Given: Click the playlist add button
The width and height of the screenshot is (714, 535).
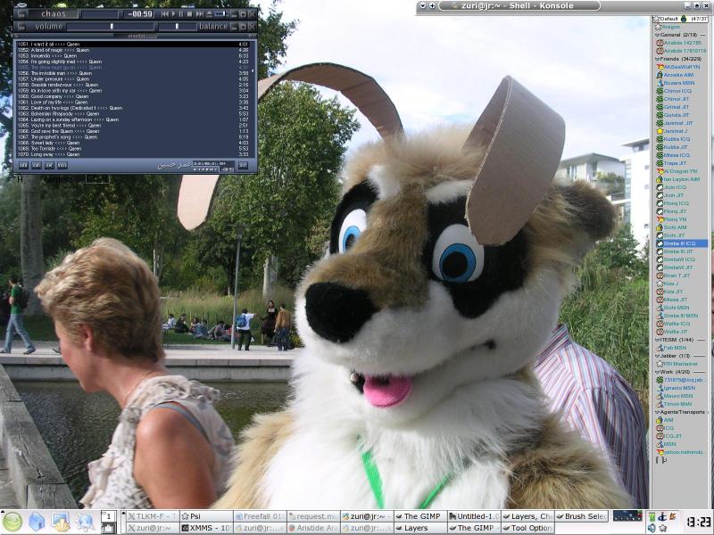Looking at the screenshot, I should click(x=23, y=165).
